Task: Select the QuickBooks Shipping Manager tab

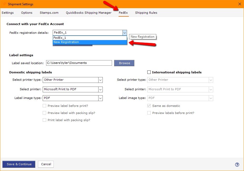Action: pos(89,13)
